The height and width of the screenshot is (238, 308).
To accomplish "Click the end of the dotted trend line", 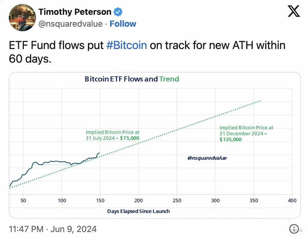I will tap(260, 101).
